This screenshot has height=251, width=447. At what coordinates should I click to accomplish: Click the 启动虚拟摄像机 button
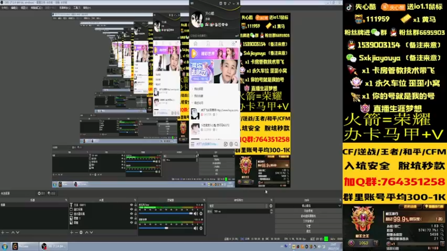[x=308, y=216]
